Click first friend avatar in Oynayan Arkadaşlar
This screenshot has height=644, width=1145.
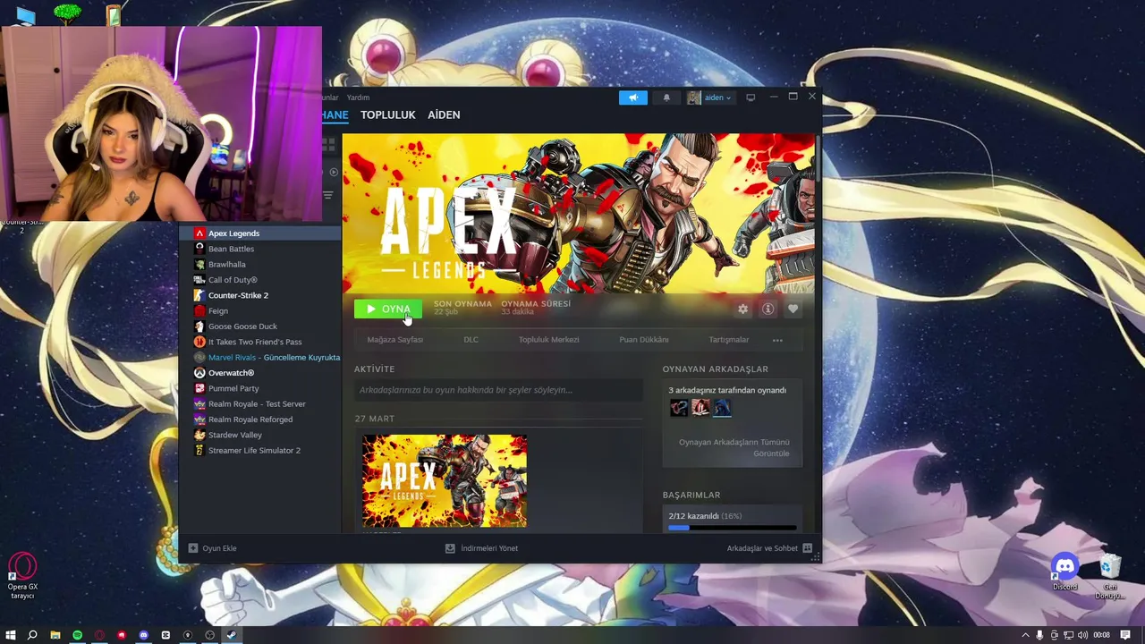tap(679, 409)
